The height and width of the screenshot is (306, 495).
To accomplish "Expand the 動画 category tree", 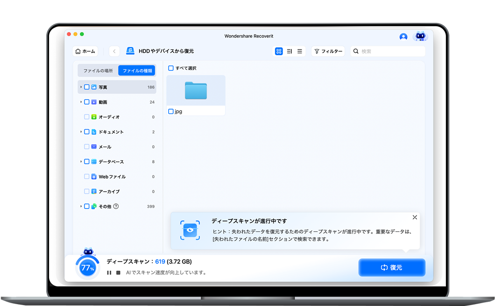I will (x=81, y=102).
